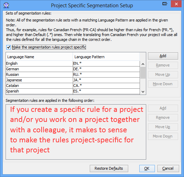Screen dimensions: 184x177
Task: Click Restore Defaults button
Action: tap(109, 168)
